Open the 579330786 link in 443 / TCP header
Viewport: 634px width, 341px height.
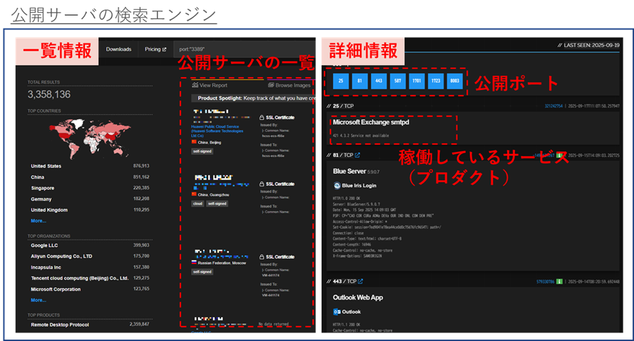click(546, 282)
